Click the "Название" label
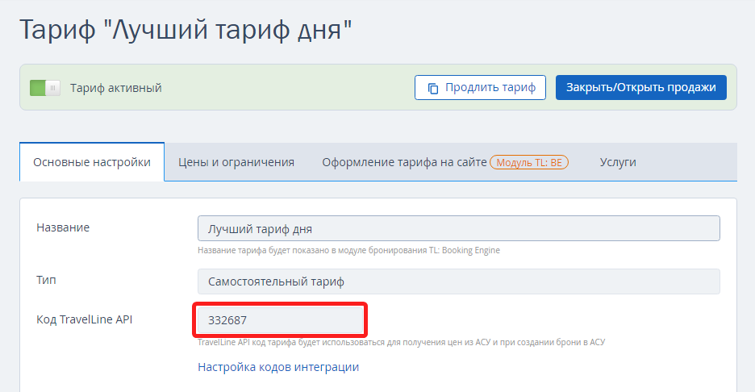 tap(63, 227)
